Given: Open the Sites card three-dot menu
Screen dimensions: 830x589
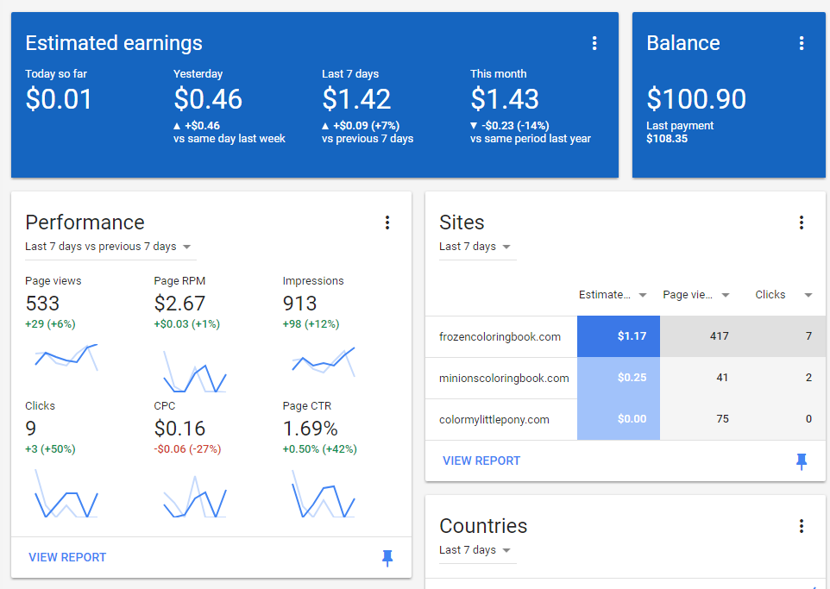Looking at the screenshot, I should click(x=802, y=222).
